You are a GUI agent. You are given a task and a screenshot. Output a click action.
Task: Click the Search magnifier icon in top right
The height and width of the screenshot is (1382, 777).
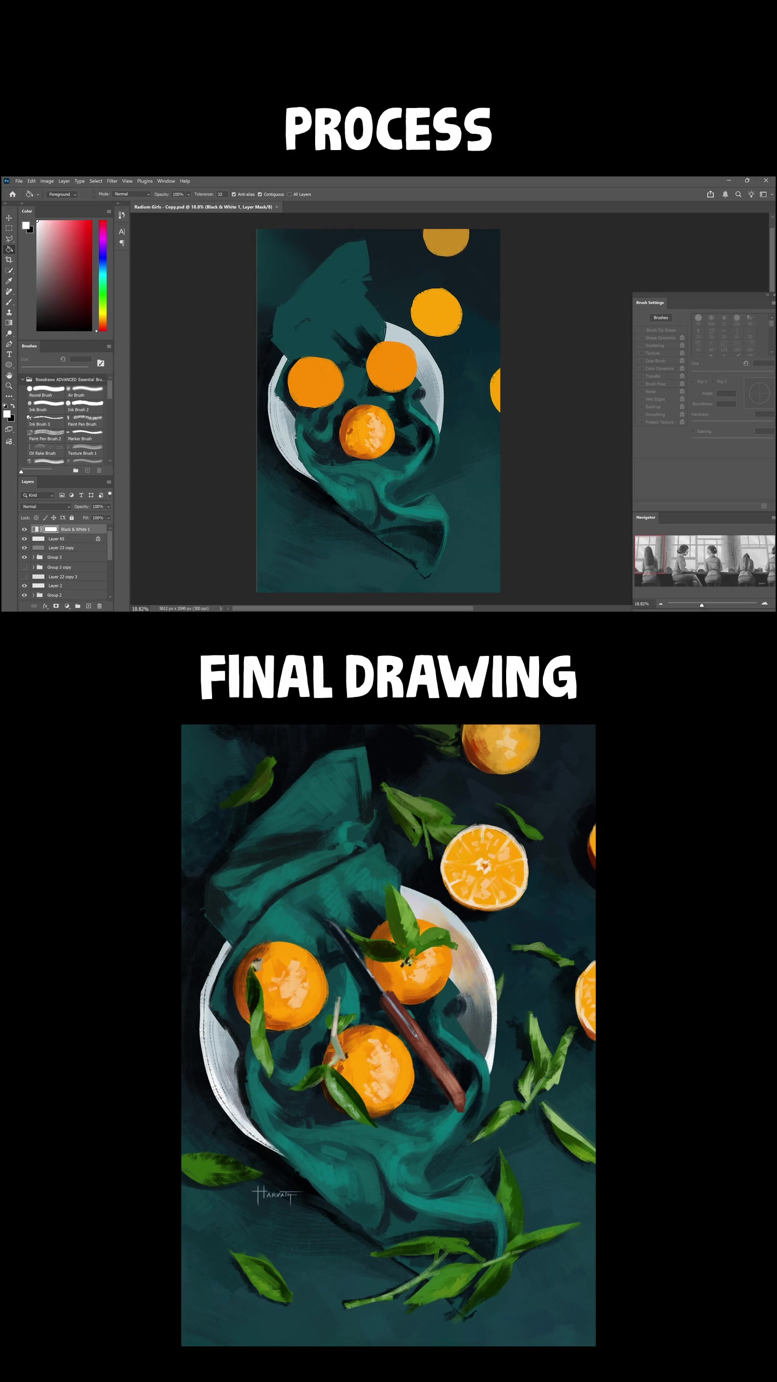pos(738,194)
